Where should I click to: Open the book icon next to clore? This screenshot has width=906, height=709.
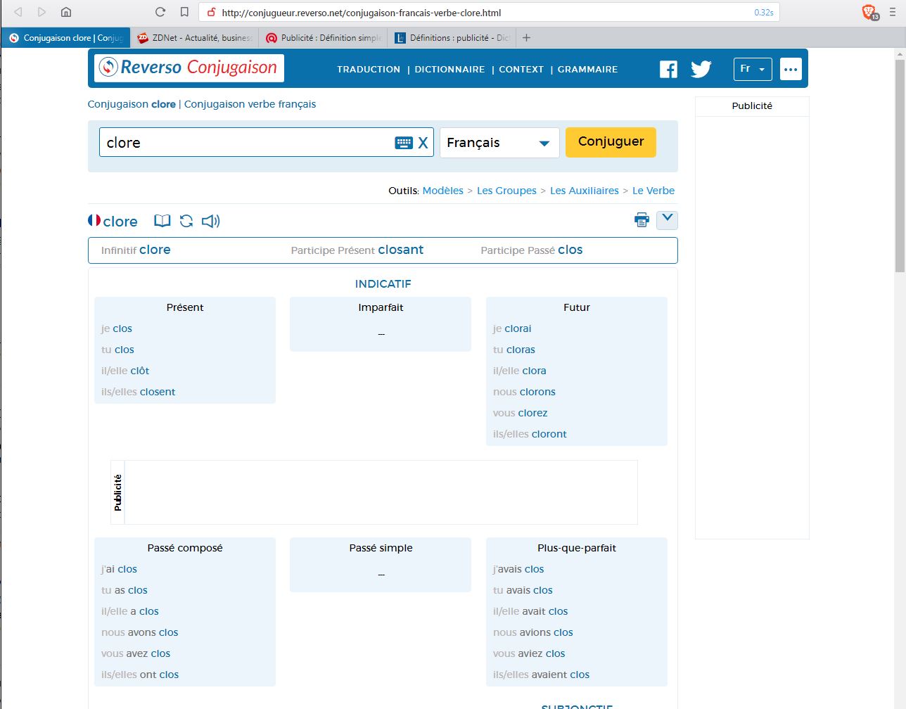click(162, 222)
